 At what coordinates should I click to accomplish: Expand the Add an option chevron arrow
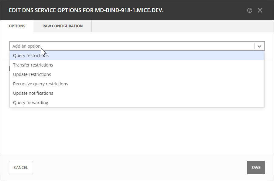tap(259, 46)
